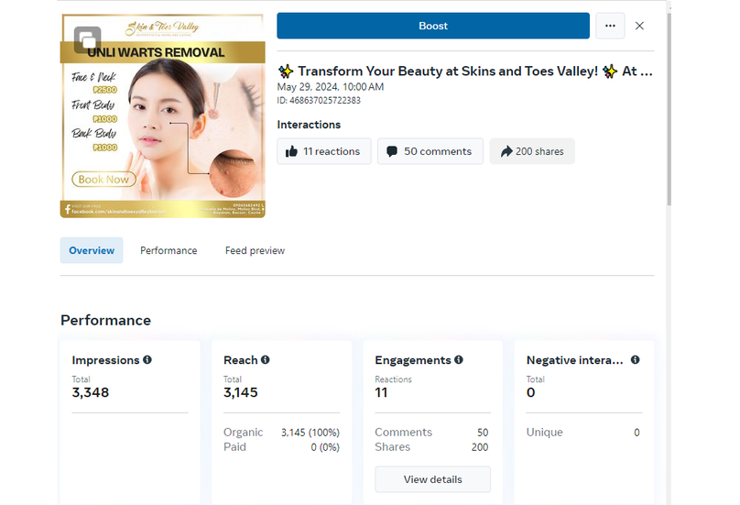Click the Organic 3,145 (100%) value
Viewport: 740px width, 505px height.
coord(310,433)
